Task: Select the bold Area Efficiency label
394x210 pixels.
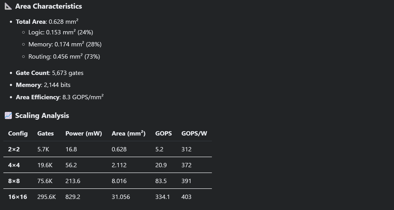Action: click(x=37, y=97)
